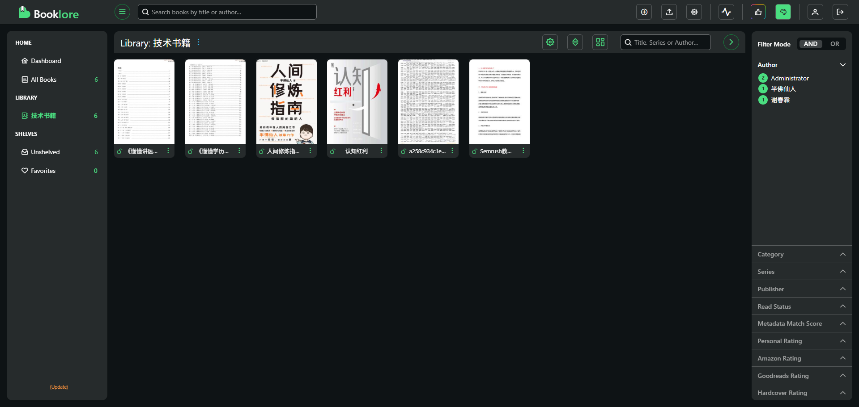
Task: Collapse the Author filter section
Action: 802,65
